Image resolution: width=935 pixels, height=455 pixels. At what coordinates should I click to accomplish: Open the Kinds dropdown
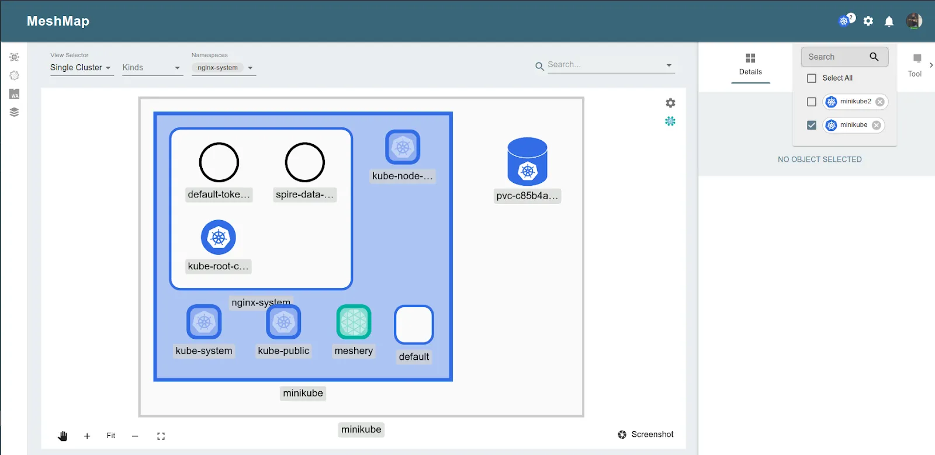point(152,68)
